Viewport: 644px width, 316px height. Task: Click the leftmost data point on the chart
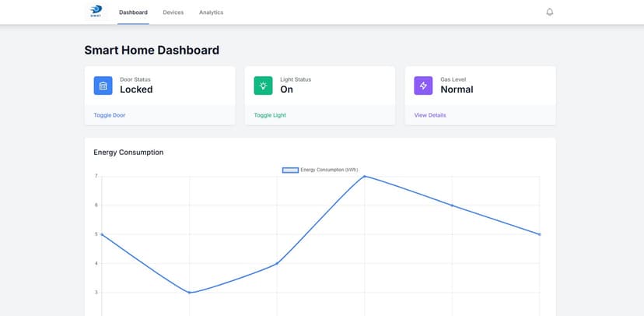pos(102,234)
